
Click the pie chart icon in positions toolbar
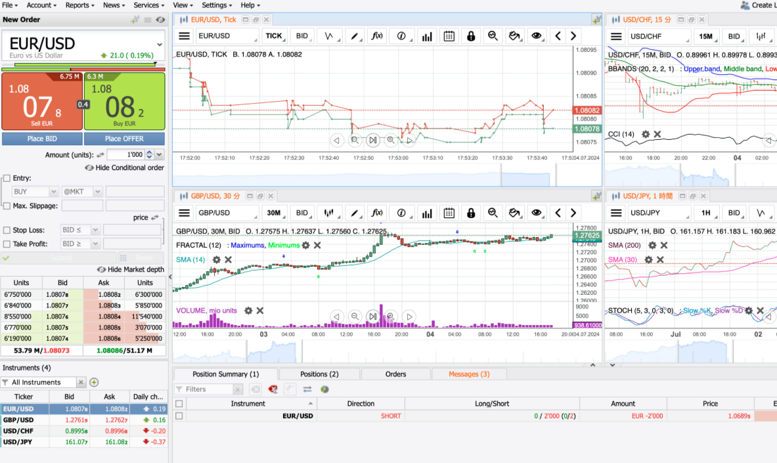(324, 389)
